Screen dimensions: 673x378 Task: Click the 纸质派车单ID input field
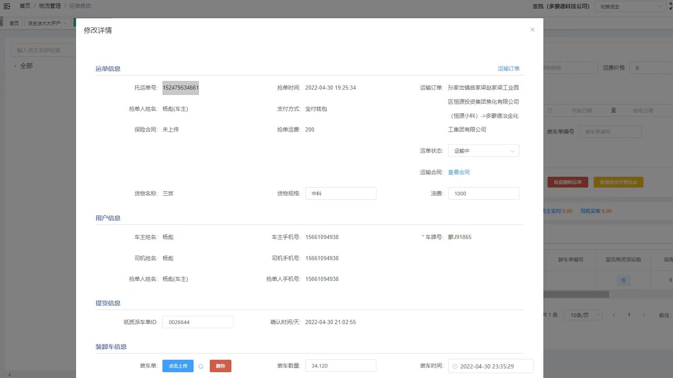coord(198,322)
